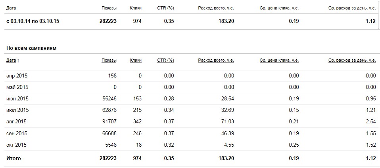Click the июл 2015 row label
Viewport: 380px width, 168px height.
tap(17, 110)
